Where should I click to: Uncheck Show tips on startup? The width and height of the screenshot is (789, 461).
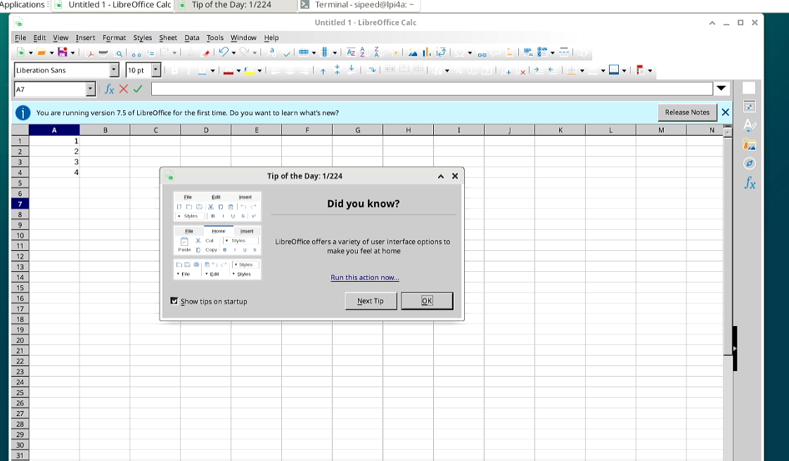(174, 301)
